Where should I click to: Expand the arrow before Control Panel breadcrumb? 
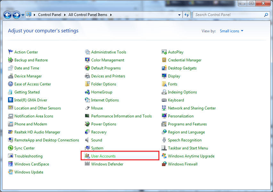[x=35, y=15]
